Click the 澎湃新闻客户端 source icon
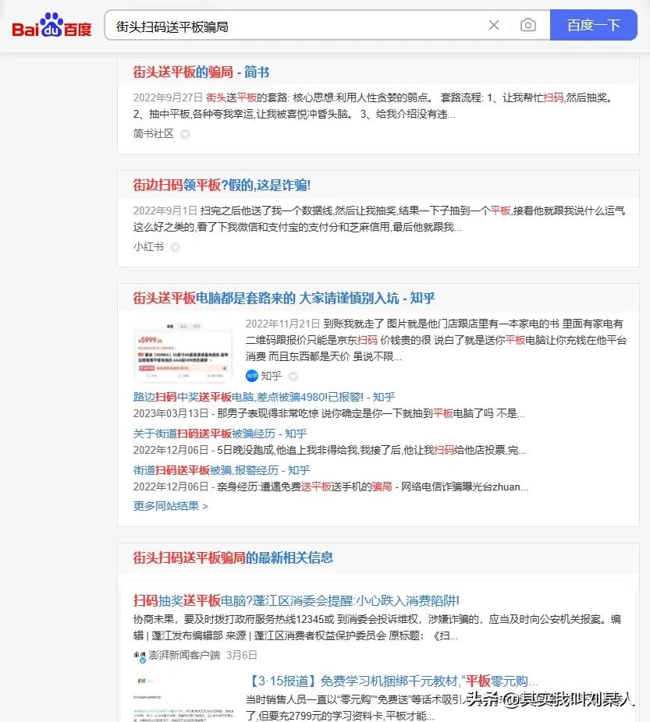This screenshot has width=650, height=722. [x=140, y=656]
